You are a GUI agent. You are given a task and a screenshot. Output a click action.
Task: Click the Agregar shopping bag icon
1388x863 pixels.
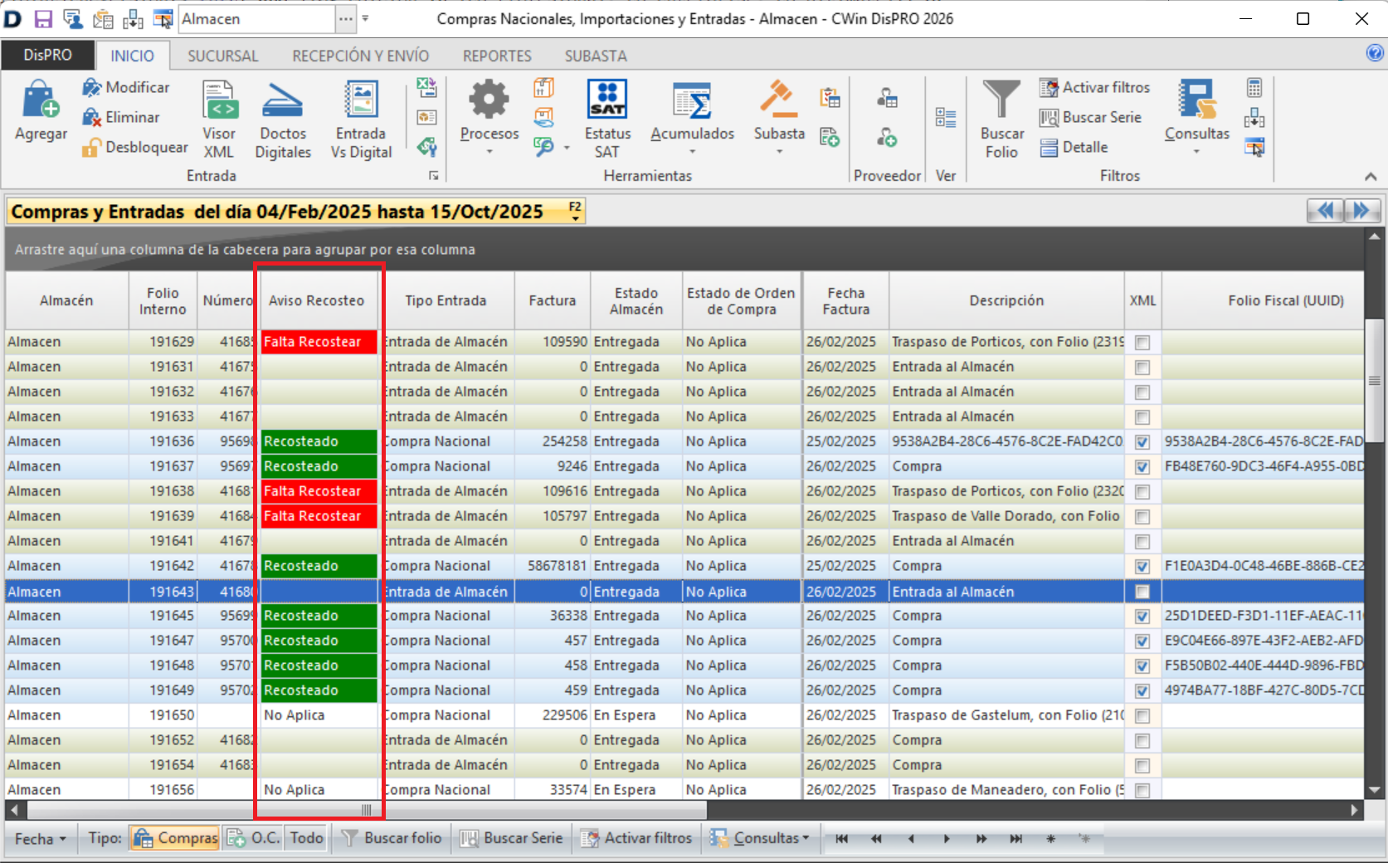40,100
